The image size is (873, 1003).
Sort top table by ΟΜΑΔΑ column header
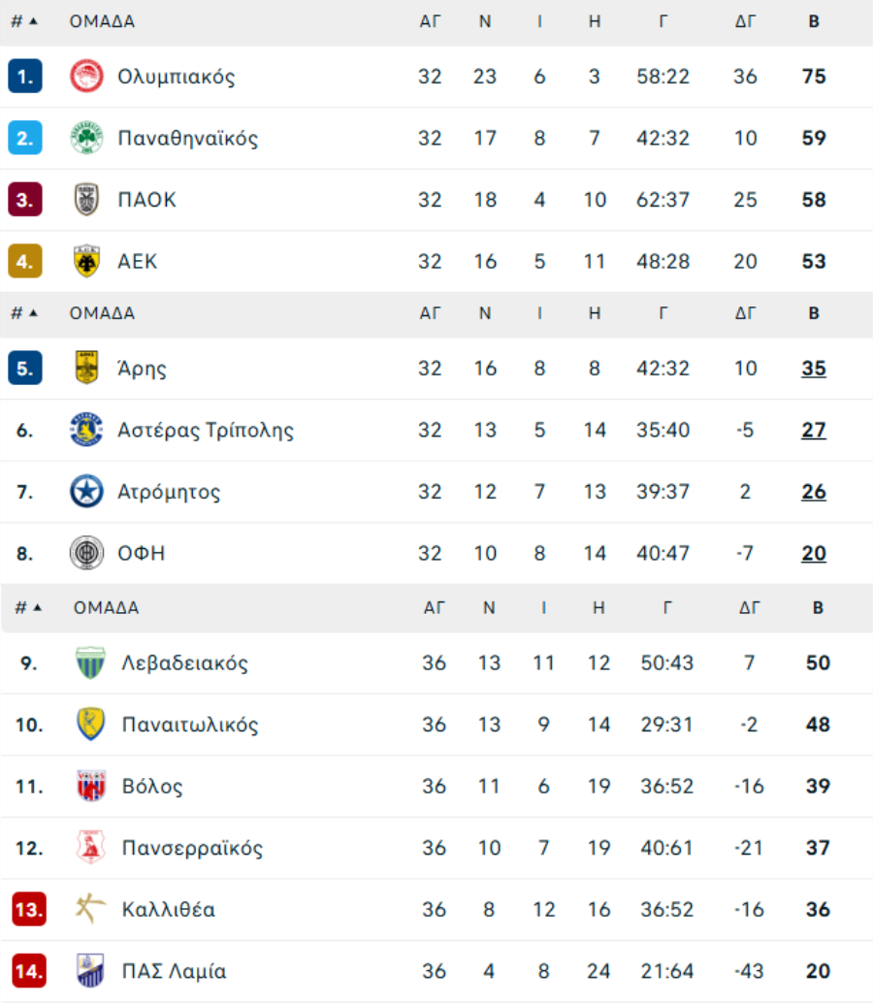coord(102,21)
